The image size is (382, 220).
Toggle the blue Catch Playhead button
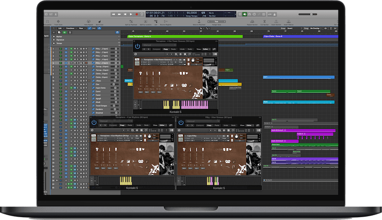tap(99, 29)
